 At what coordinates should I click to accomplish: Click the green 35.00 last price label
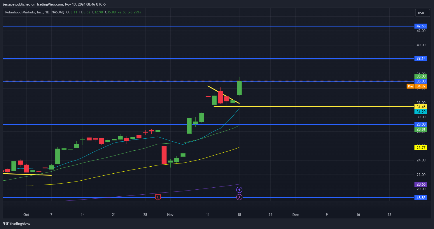[x=421, y=76]
